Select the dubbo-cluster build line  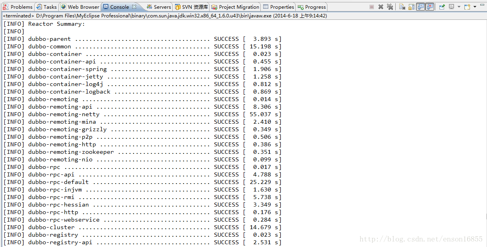[142, 227]
